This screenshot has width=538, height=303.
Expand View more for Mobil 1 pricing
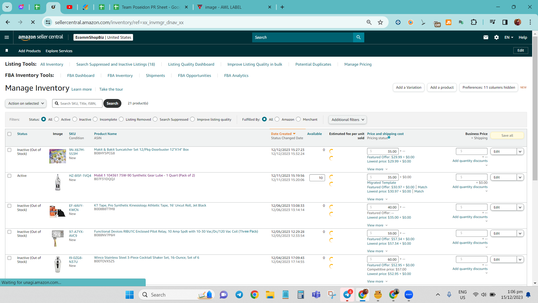[377, 199]
